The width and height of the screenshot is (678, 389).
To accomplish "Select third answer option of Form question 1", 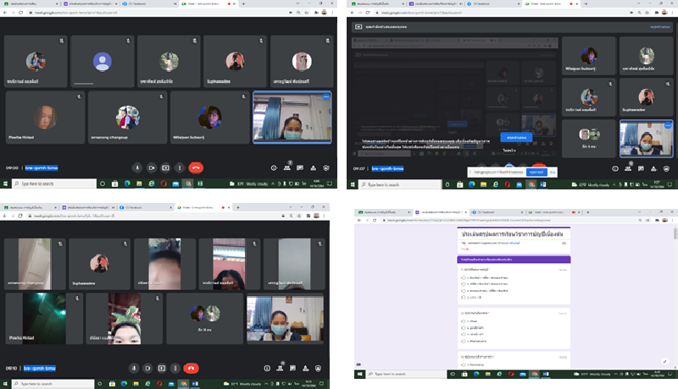I will (464, 290).
